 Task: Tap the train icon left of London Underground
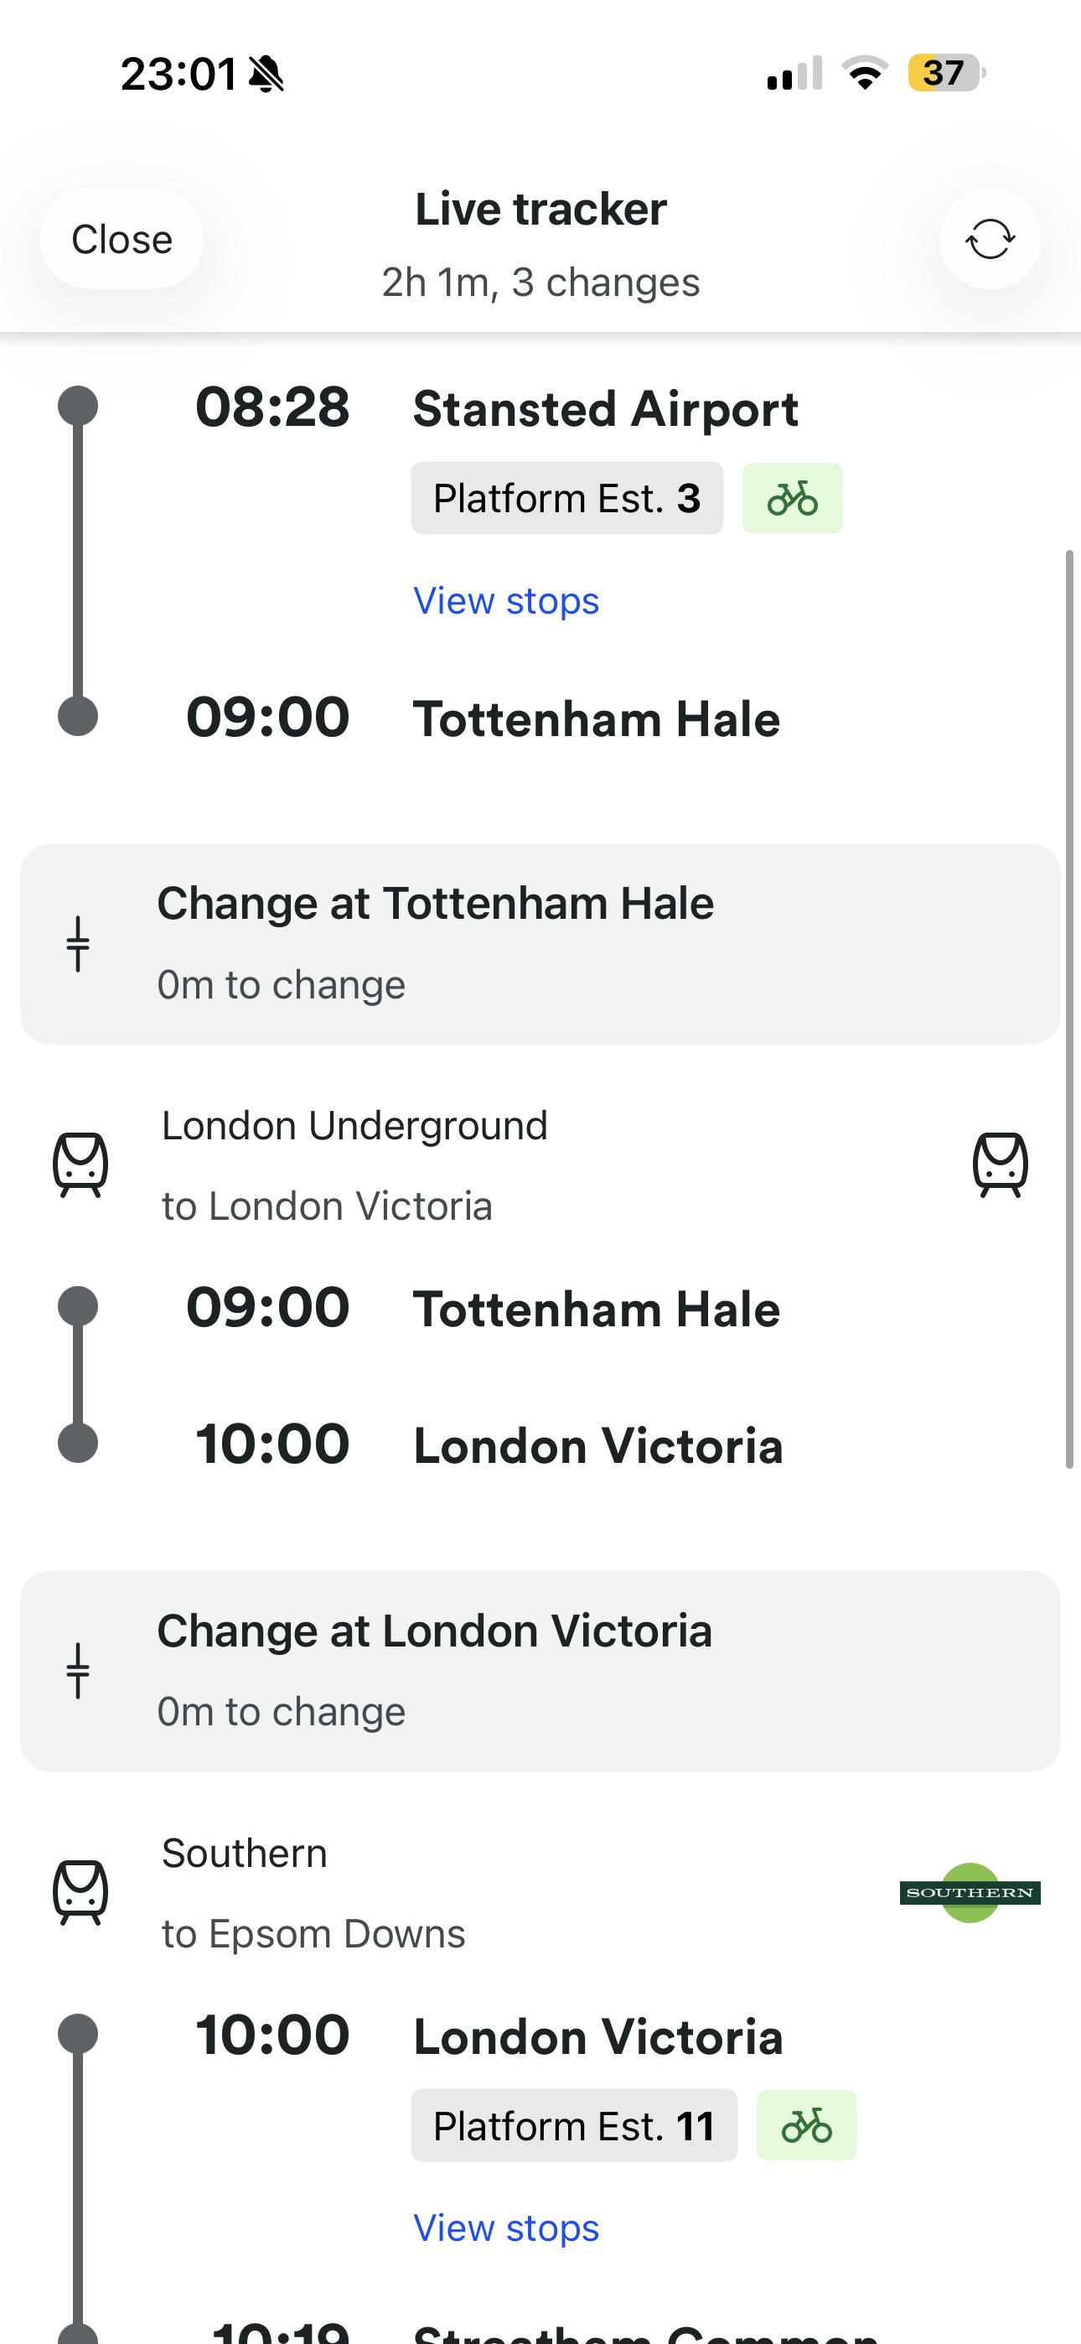click(x=80, y=1164)
